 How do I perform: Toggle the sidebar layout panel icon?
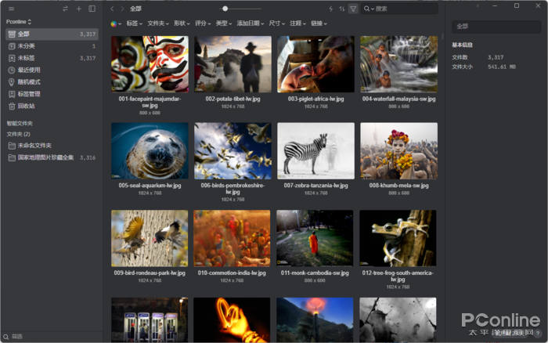click(x=92, y=9)
